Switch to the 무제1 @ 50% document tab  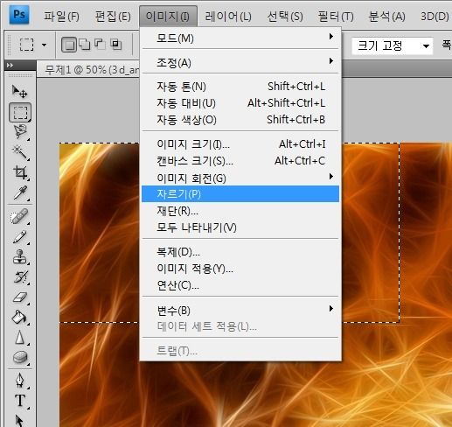point(88,70)
